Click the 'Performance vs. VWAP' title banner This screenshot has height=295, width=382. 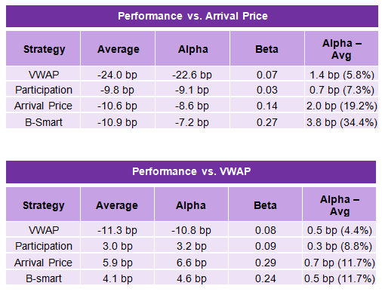(x=191, y=172)
